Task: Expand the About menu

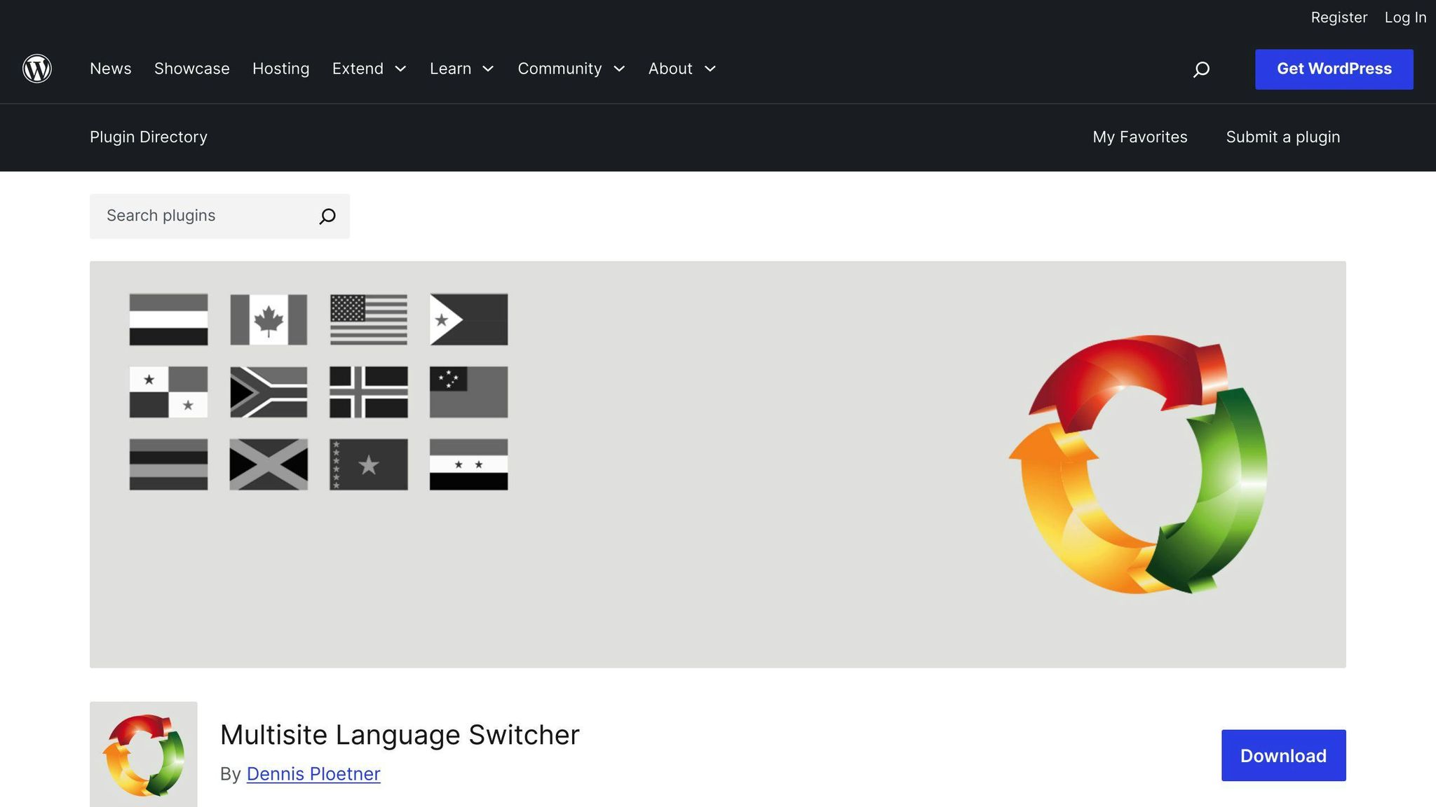Action: [682, 69]
